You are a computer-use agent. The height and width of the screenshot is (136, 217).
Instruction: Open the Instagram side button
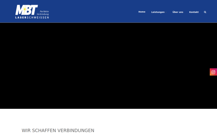(213, 72)
